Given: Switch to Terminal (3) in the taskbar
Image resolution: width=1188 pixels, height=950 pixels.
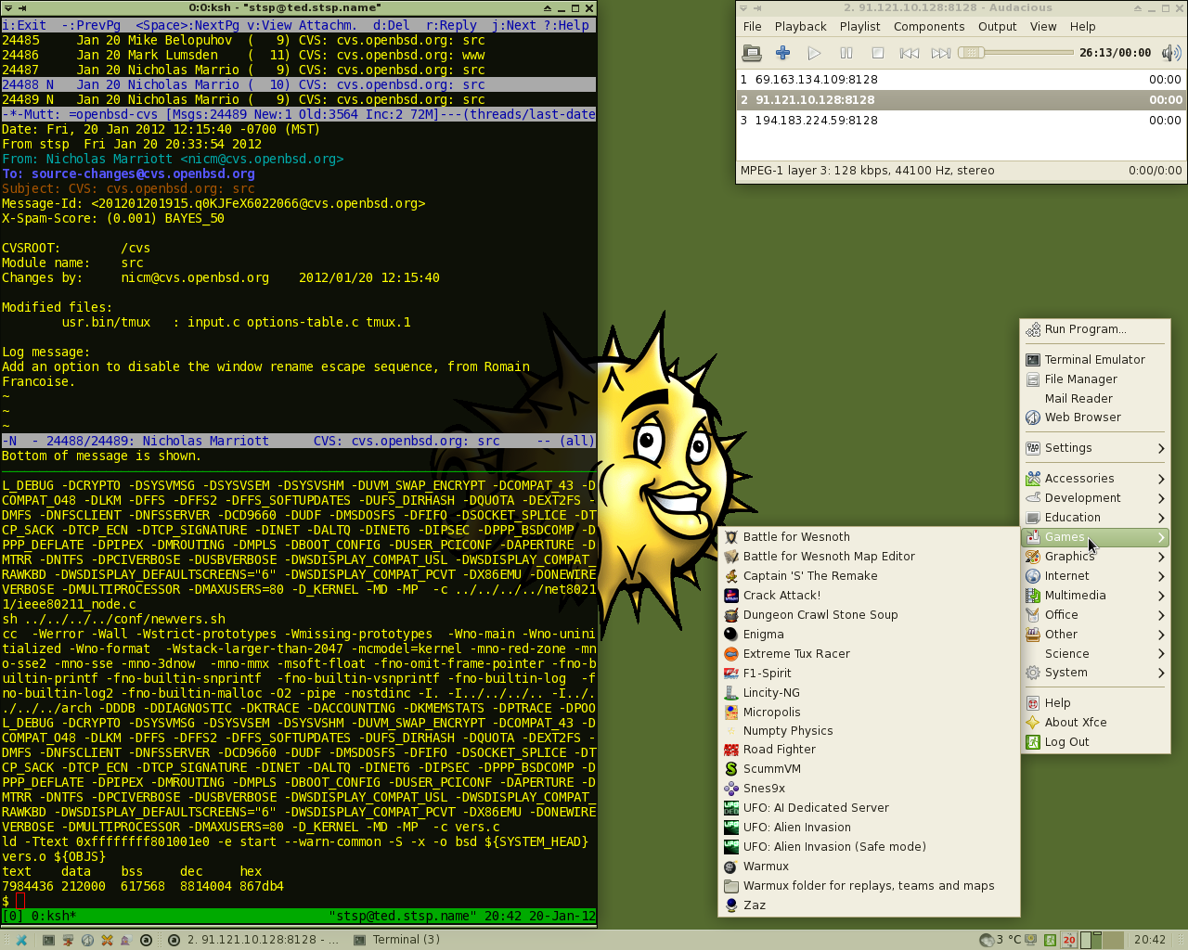Looking at the screenshot, I should pos(397,940).
